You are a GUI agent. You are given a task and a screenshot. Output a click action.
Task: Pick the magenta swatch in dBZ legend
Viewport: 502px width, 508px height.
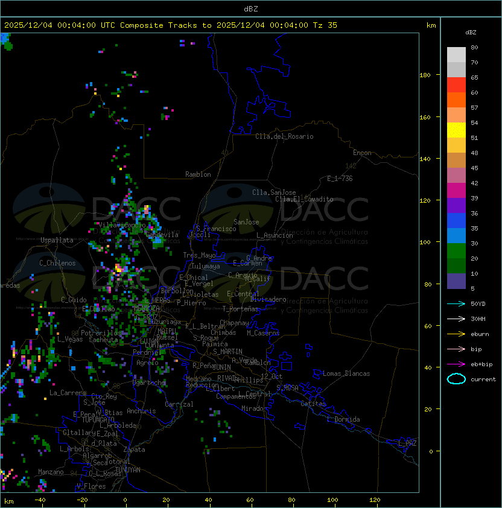(x=456, y=191)
